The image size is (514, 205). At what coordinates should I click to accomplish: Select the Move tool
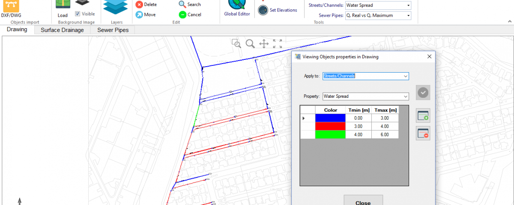(x=139, y=15)
